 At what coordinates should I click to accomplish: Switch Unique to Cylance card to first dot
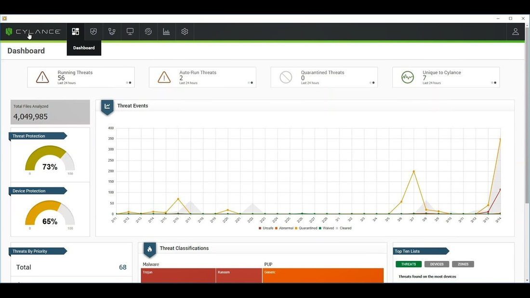(x=492, y=83)
